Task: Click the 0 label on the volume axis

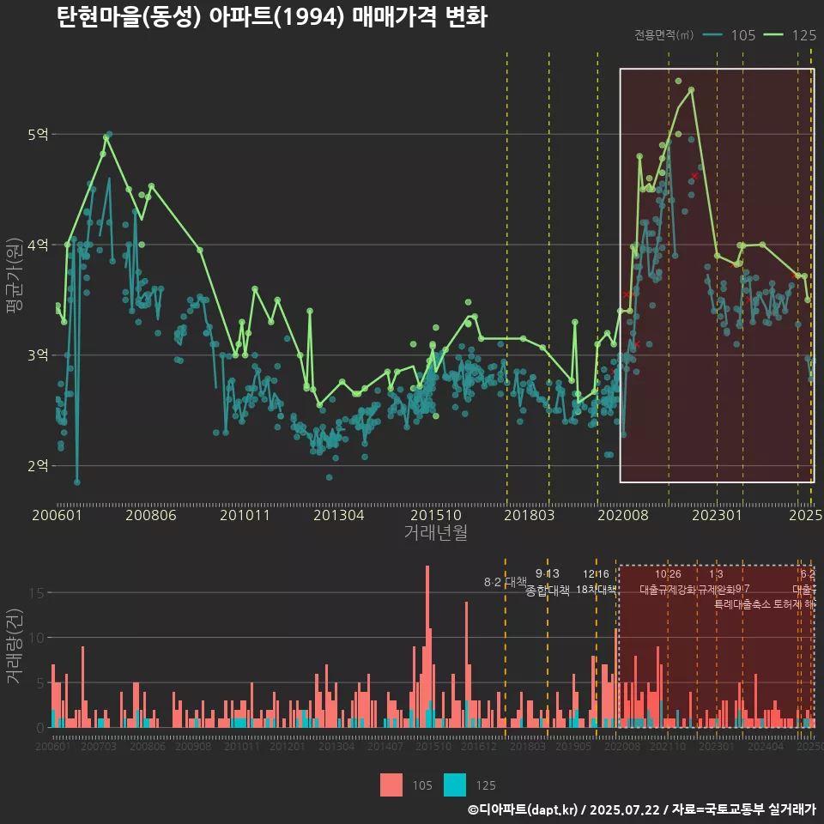Action: point(41,729)
